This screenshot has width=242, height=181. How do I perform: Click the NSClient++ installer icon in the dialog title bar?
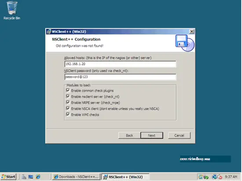[49, 32]
